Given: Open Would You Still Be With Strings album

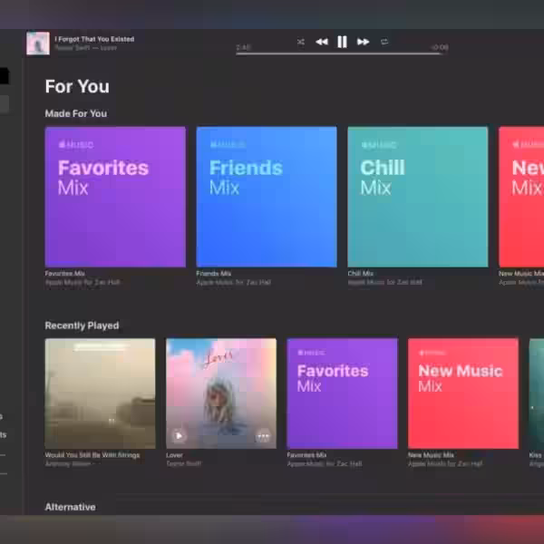Looking at the screenshot, I should coord(101,393).
